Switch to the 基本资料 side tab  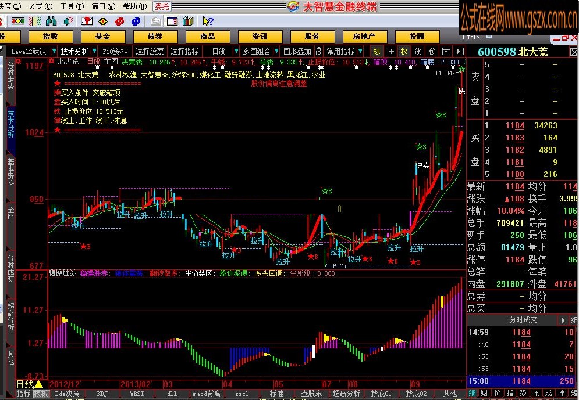(10, 171)
